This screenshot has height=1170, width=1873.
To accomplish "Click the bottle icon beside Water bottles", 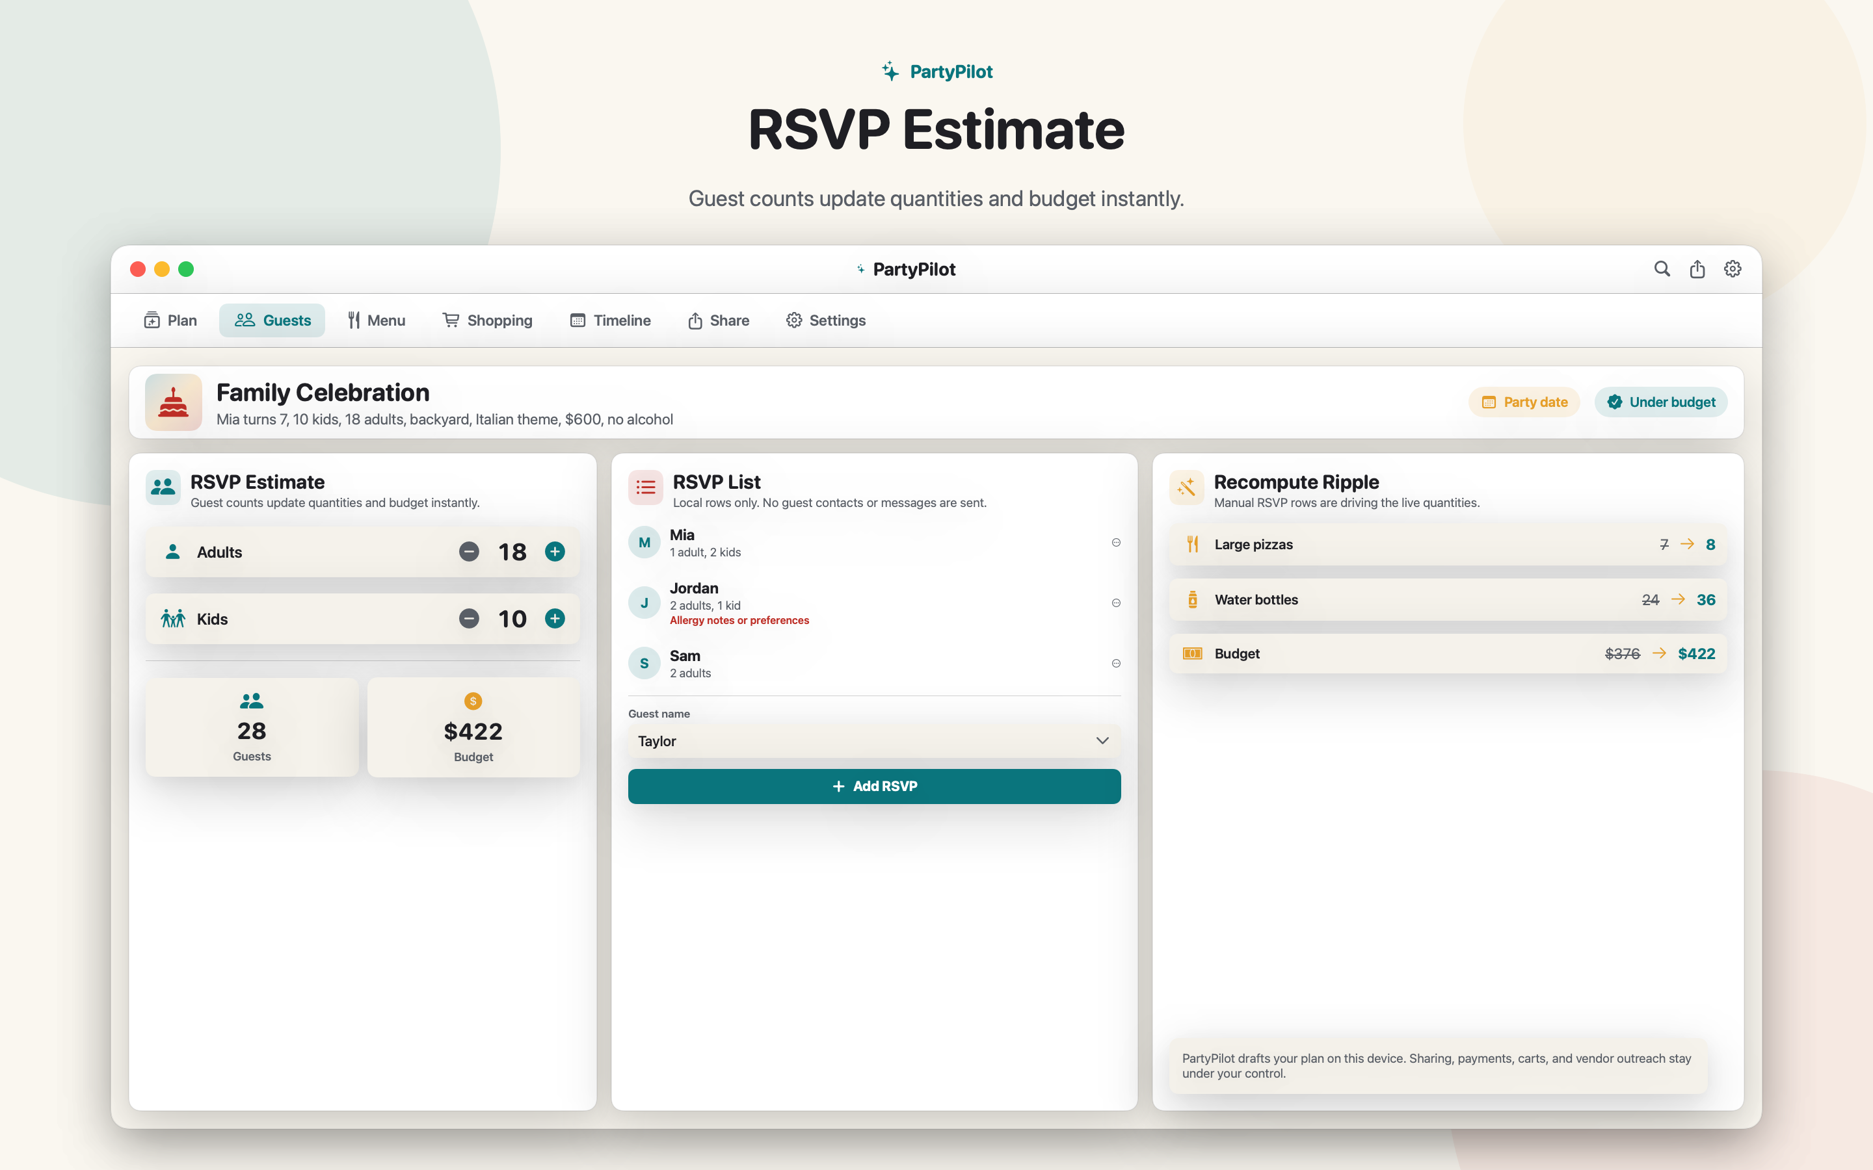I will 1193,600.
